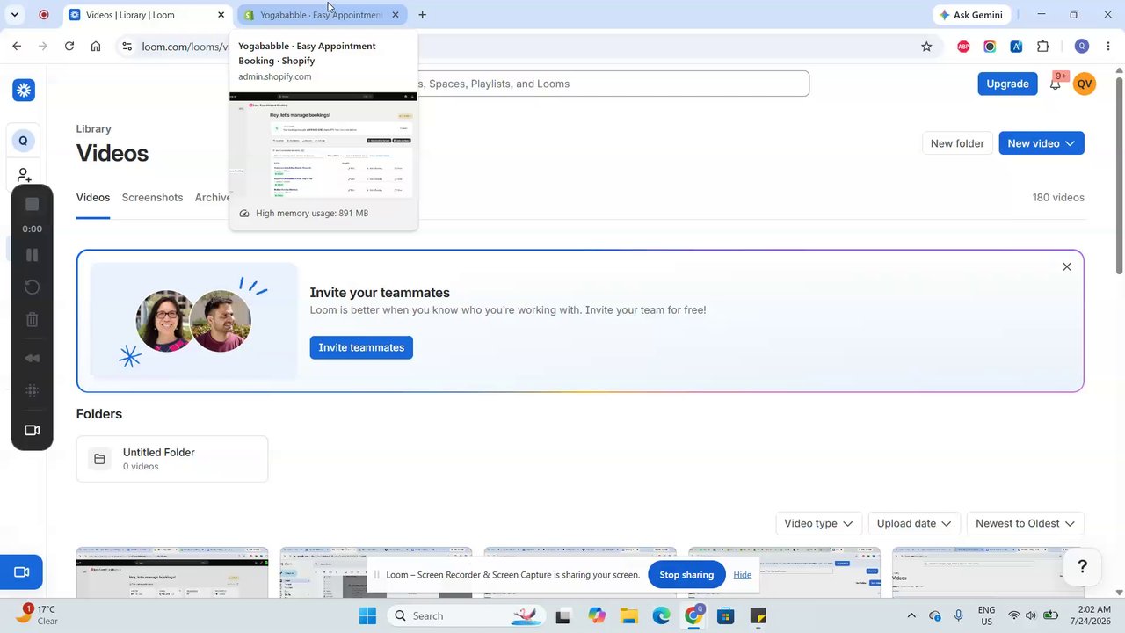The height and width of the screenshot is (633, 1125).
Task: Bookmark this page with star icon
Action: click(x=926, y=47)
